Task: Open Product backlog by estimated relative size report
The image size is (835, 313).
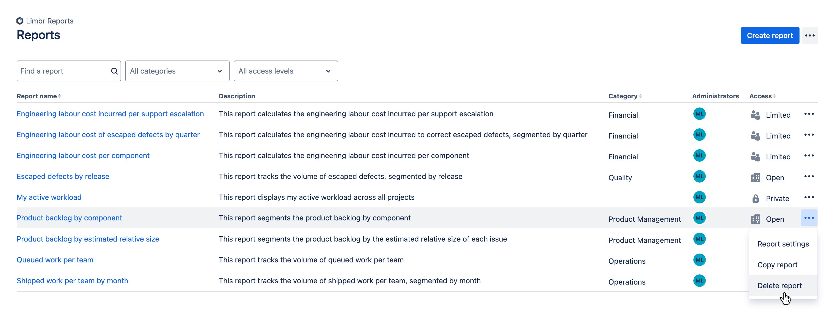Action: (88, 239)
